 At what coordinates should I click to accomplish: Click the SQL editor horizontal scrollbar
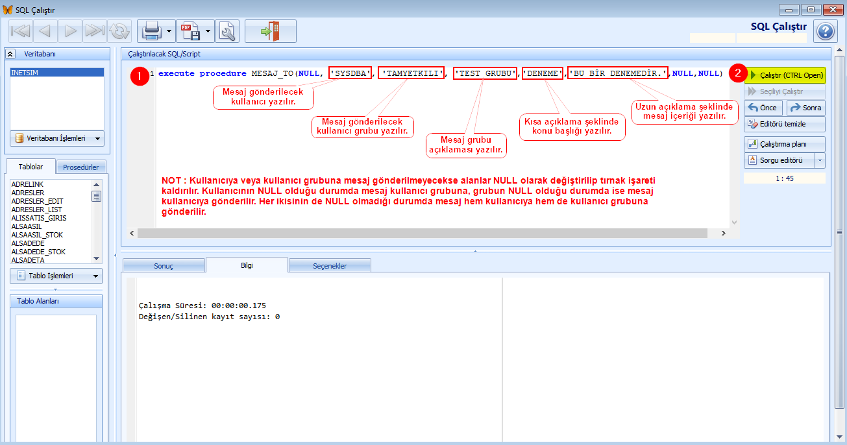pos(428,233)
